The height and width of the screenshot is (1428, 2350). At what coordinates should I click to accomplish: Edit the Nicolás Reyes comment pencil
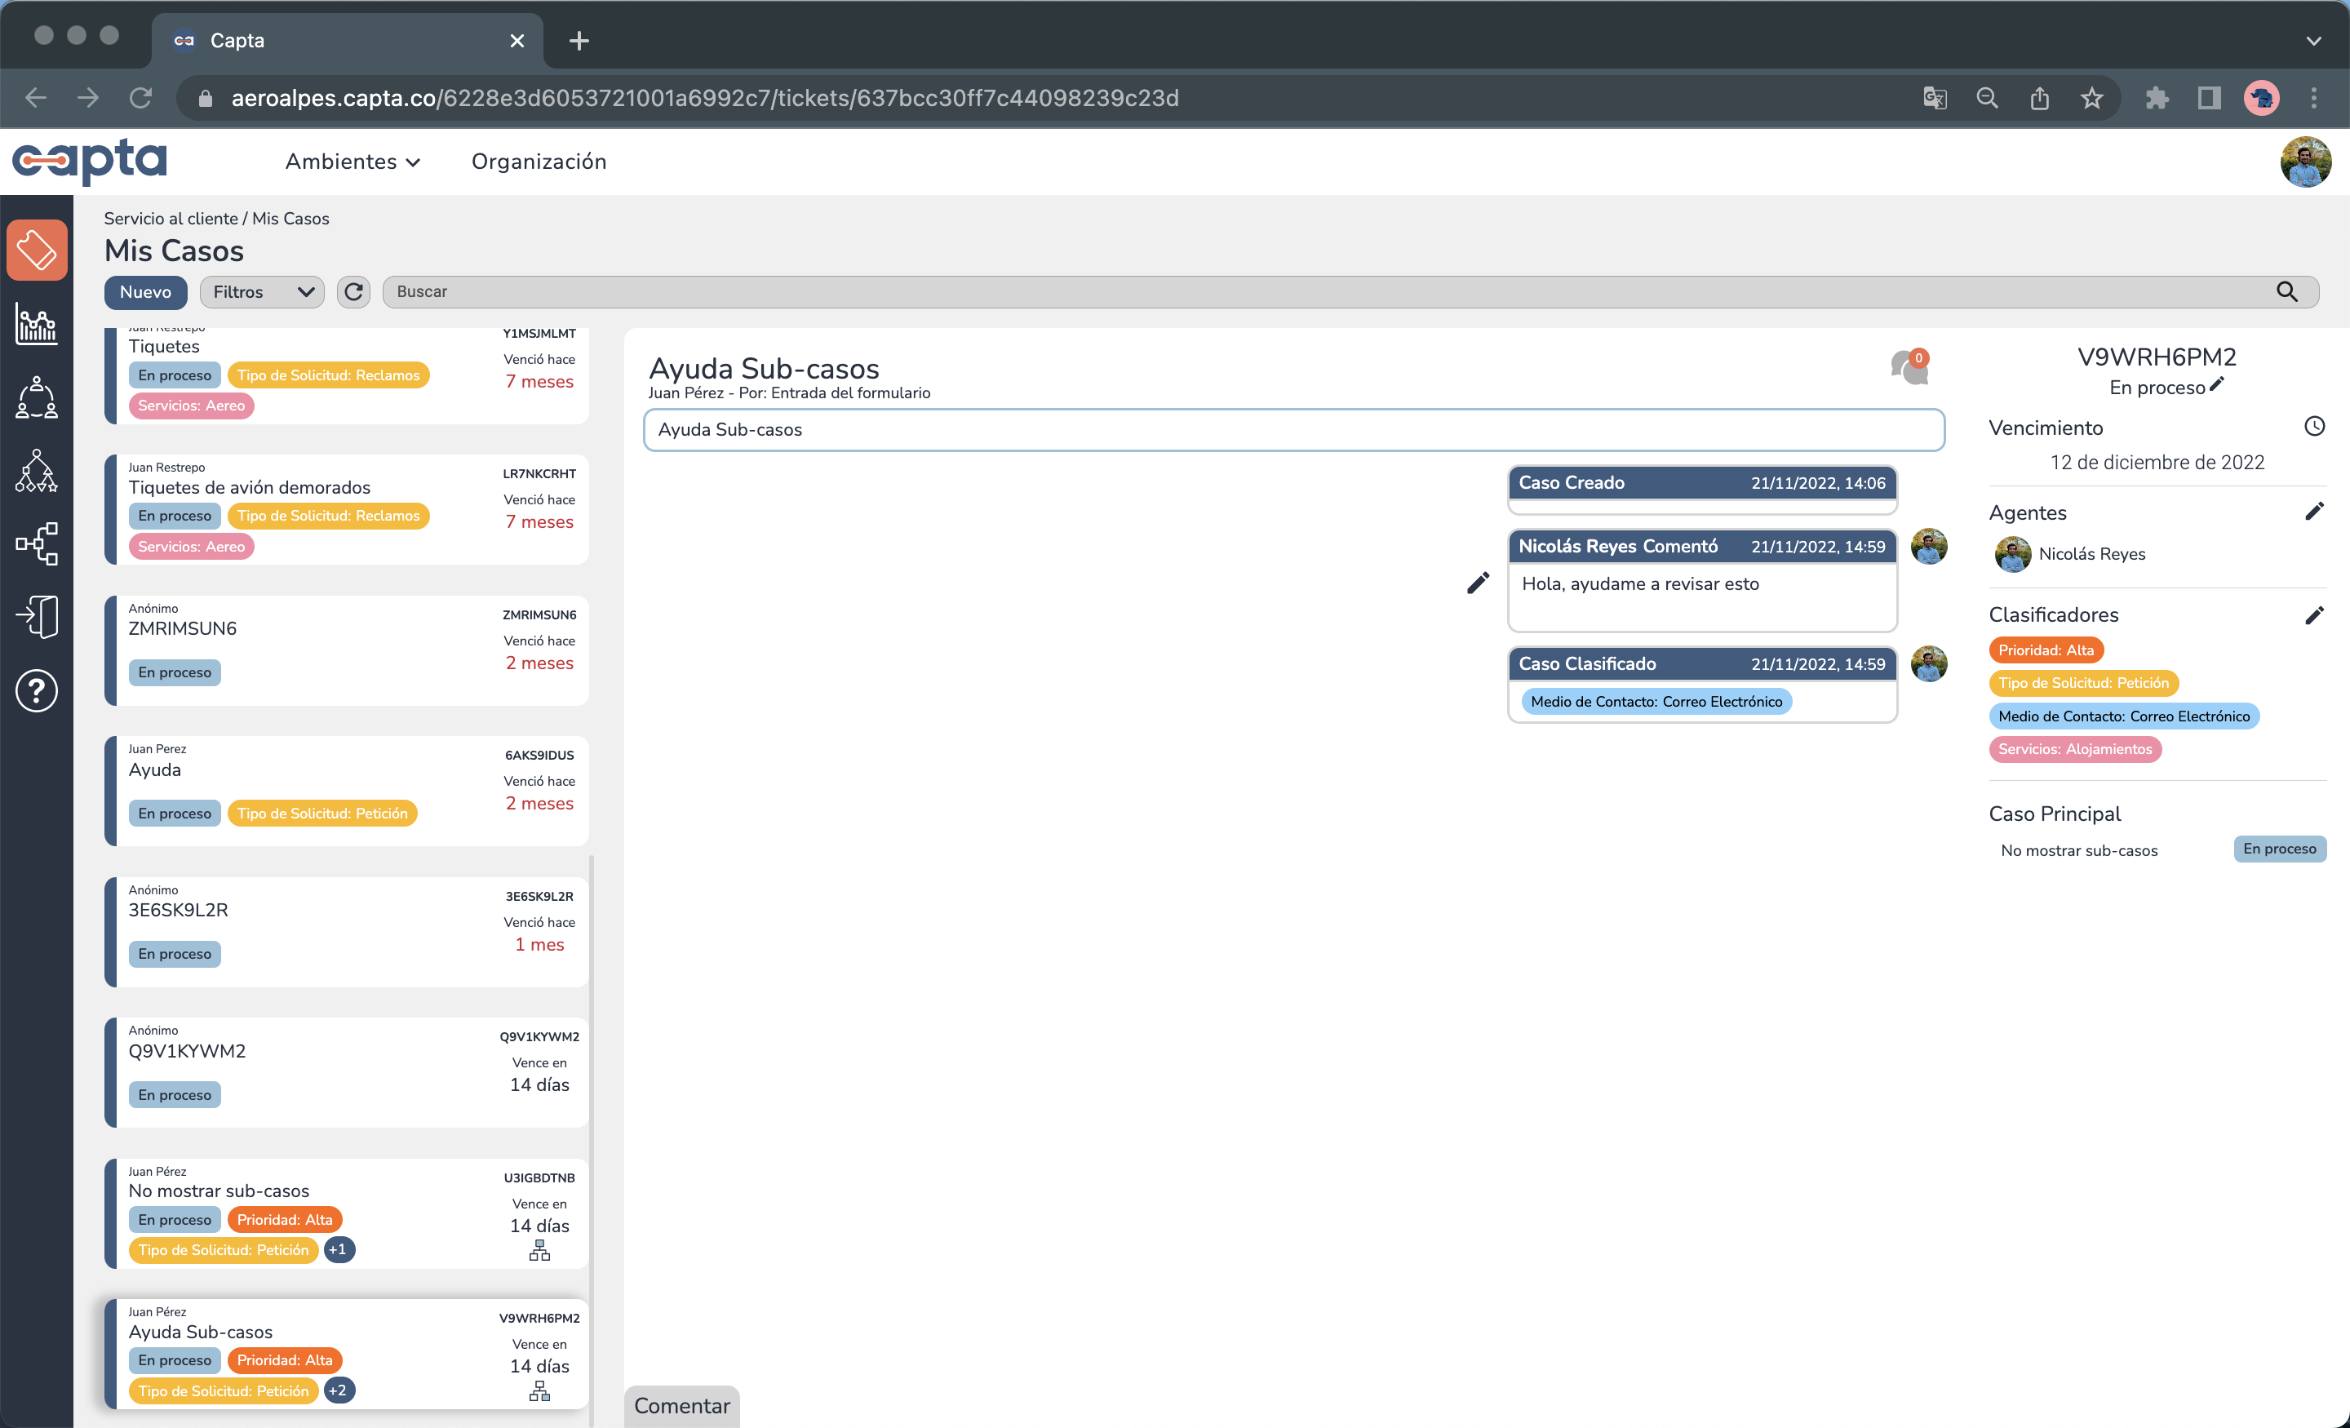[1478, 583]
